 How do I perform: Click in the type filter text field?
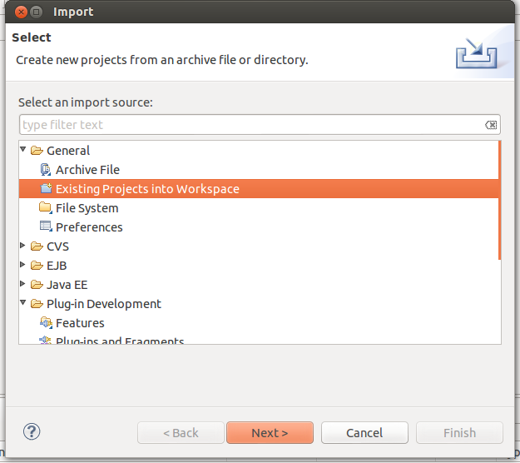click(x=250, y=125)
